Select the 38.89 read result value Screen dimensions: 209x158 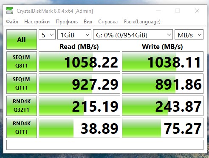pos(79,128)
